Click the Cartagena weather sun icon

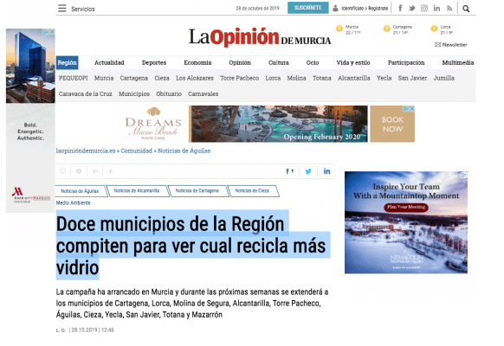(387, 29)
